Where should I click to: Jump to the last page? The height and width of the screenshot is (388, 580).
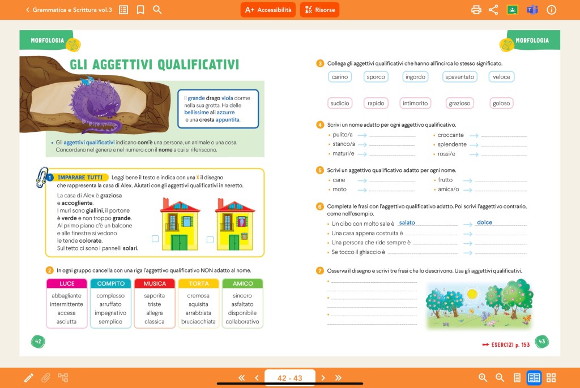point(339,378)
